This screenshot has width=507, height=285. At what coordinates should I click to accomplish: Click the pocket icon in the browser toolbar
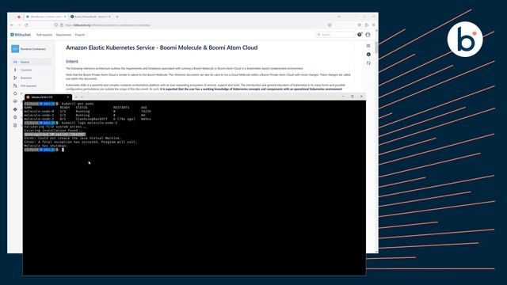coord(359,25)
